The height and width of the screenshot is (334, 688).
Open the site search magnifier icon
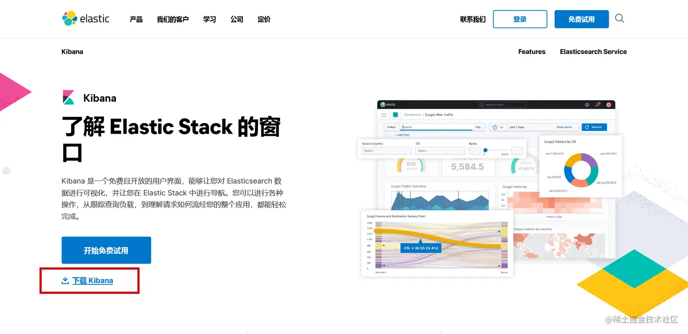(619, 19)
